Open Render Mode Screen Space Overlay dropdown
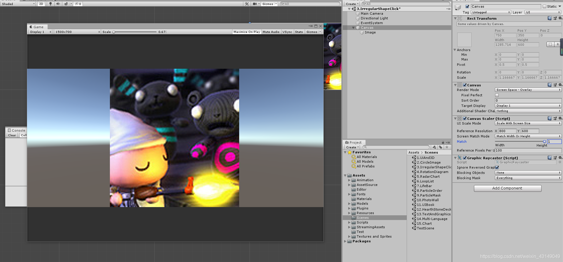 pyautogui.click(x=528, y=90)
